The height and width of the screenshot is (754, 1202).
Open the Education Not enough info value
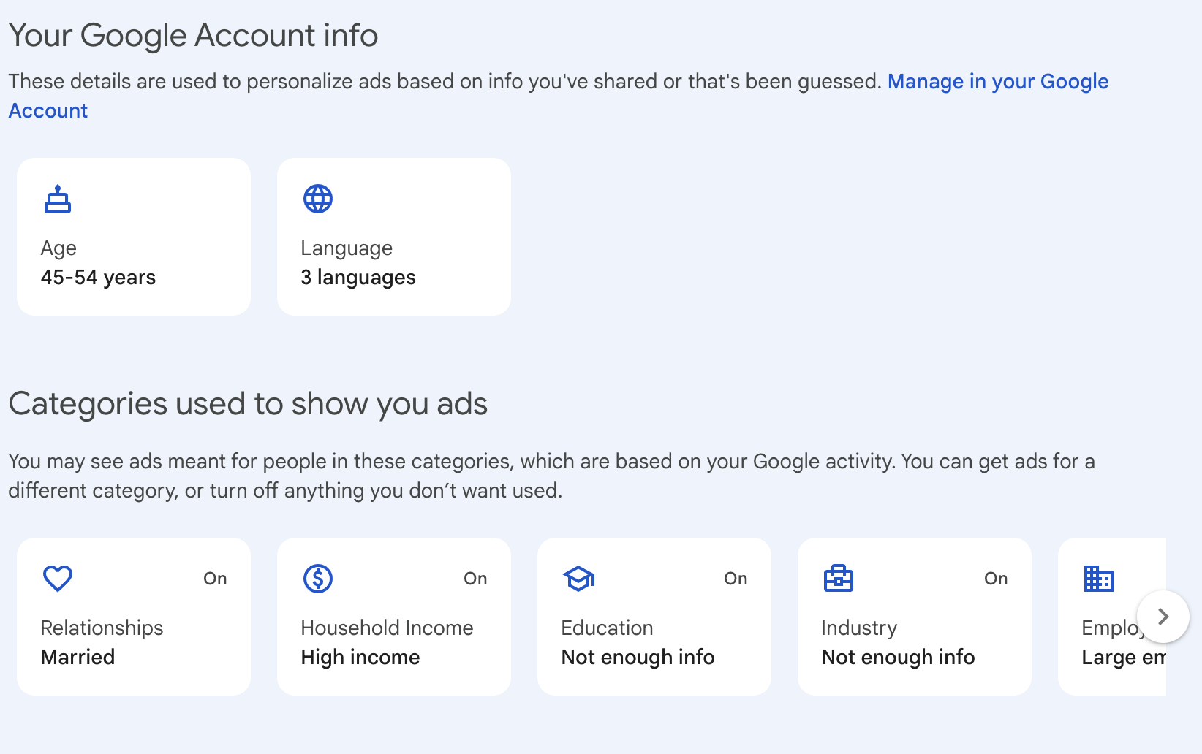coord(638,658)
